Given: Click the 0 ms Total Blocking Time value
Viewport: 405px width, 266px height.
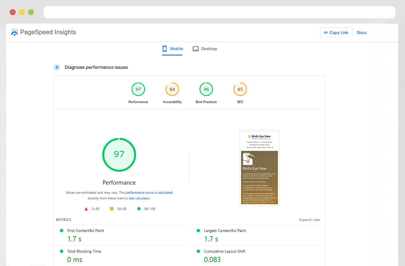Looking at the screenshot, I should pos(75,260).
